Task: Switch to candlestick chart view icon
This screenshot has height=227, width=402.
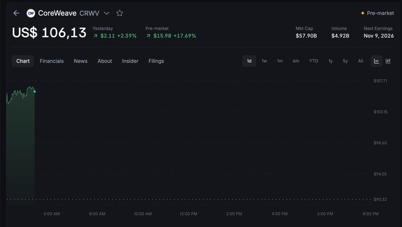Action: [x=388, y=61]
